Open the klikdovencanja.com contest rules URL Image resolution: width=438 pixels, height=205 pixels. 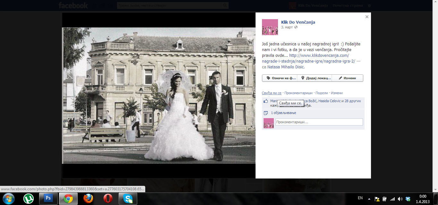(x=319, y=55)
